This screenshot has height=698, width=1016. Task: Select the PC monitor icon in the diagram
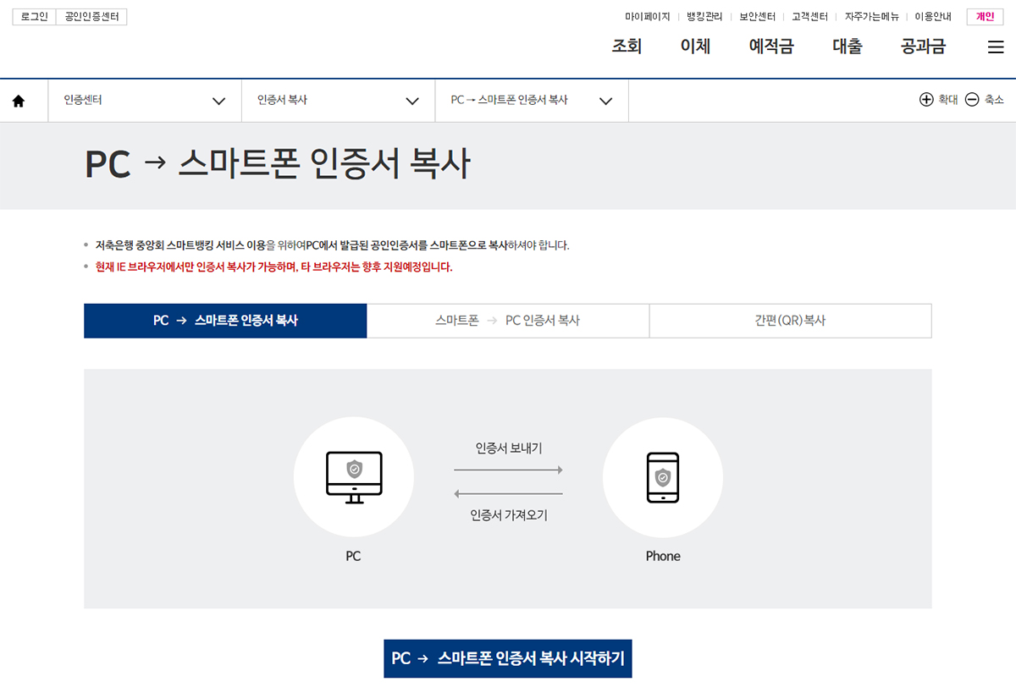click(354, 476)
